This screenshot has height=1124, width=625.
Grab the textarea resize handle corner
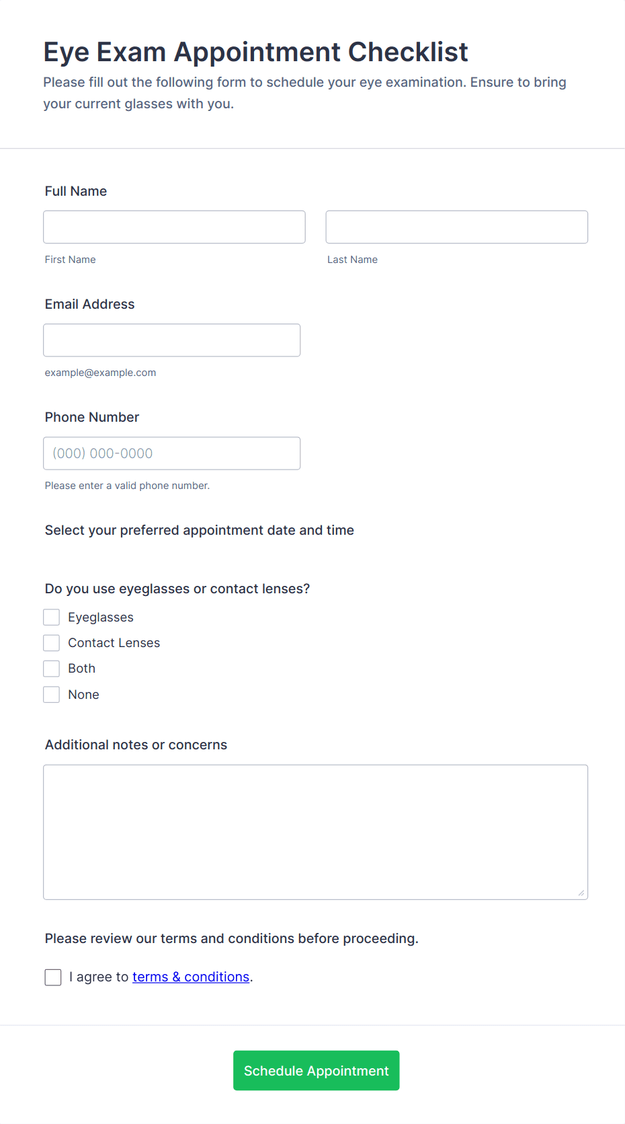click(581, 893)
